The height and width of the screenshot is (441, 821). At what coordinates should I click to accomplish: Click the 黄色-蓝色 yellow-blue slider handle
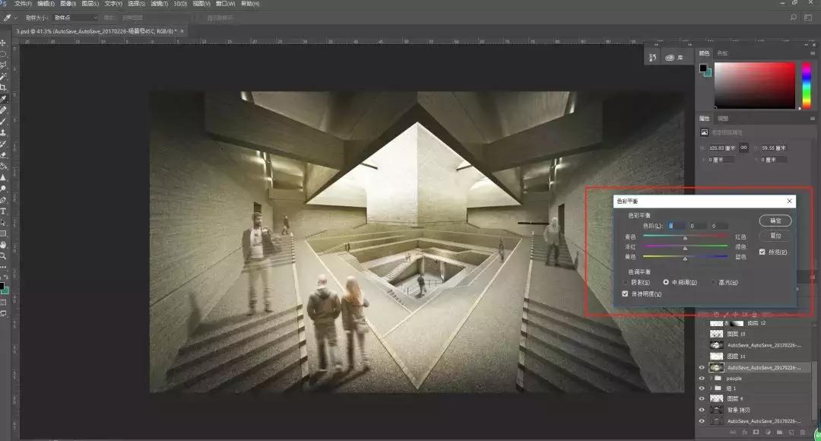coord(685,259)
